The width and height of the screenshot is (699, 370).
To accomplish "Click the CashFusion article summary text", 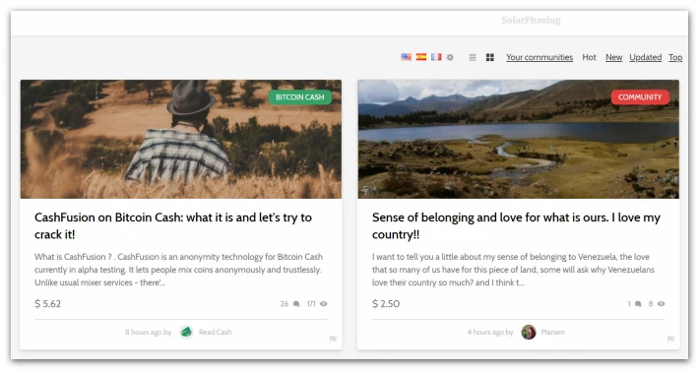I will [178, 270].
